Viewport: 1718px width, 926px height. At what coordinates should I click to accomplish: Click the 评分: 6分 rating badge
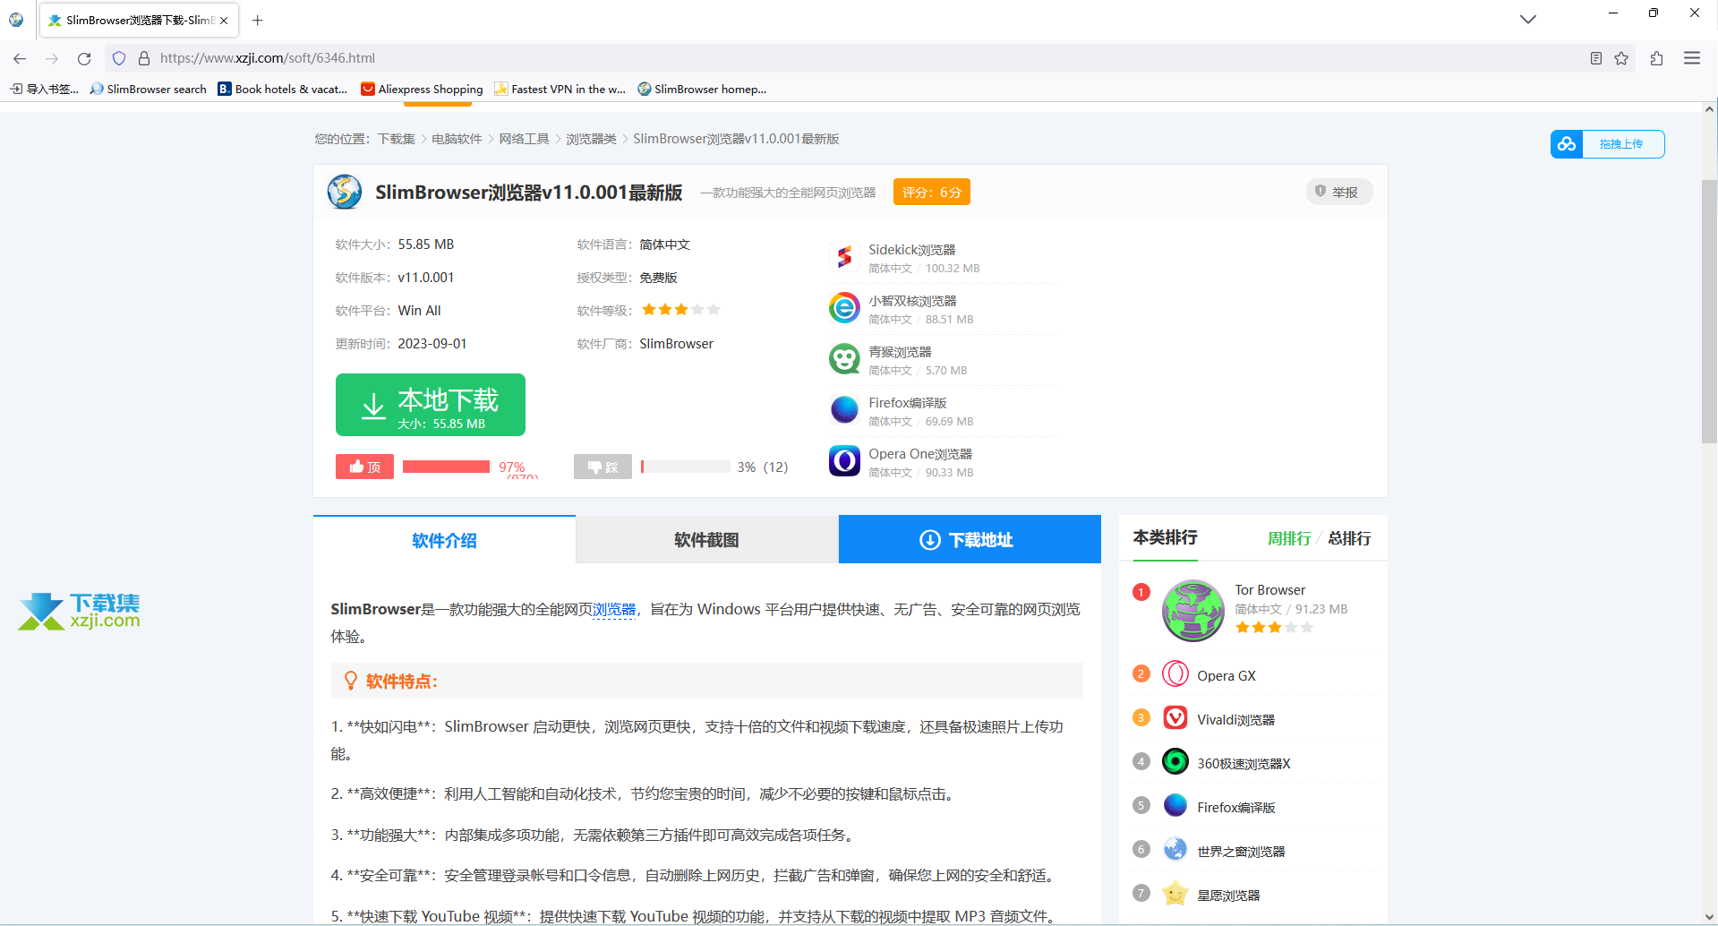(x=931, y=192)
